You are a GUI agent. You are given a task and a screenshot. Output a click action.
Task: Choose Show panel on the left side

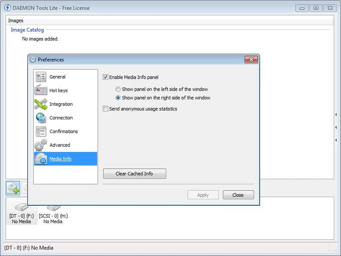pos(118,89)
